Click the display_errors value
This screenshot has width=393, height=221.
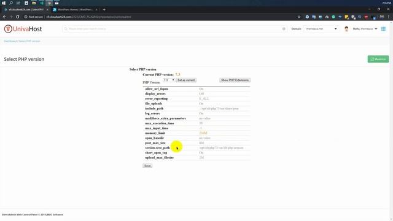[x=201, y=94]
